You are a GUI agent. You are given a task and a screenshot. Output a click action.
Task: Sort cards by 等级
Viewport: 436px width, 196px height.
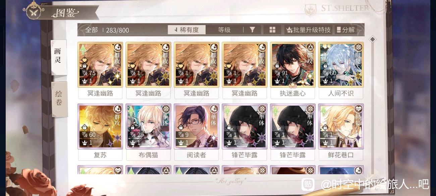[x=224, y=30]
